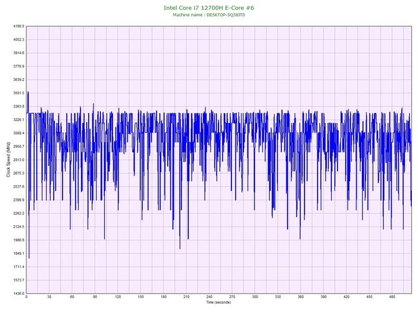The image size is (418, 313).
Task: Click the 30 tick on time axis
Action: 49,297
